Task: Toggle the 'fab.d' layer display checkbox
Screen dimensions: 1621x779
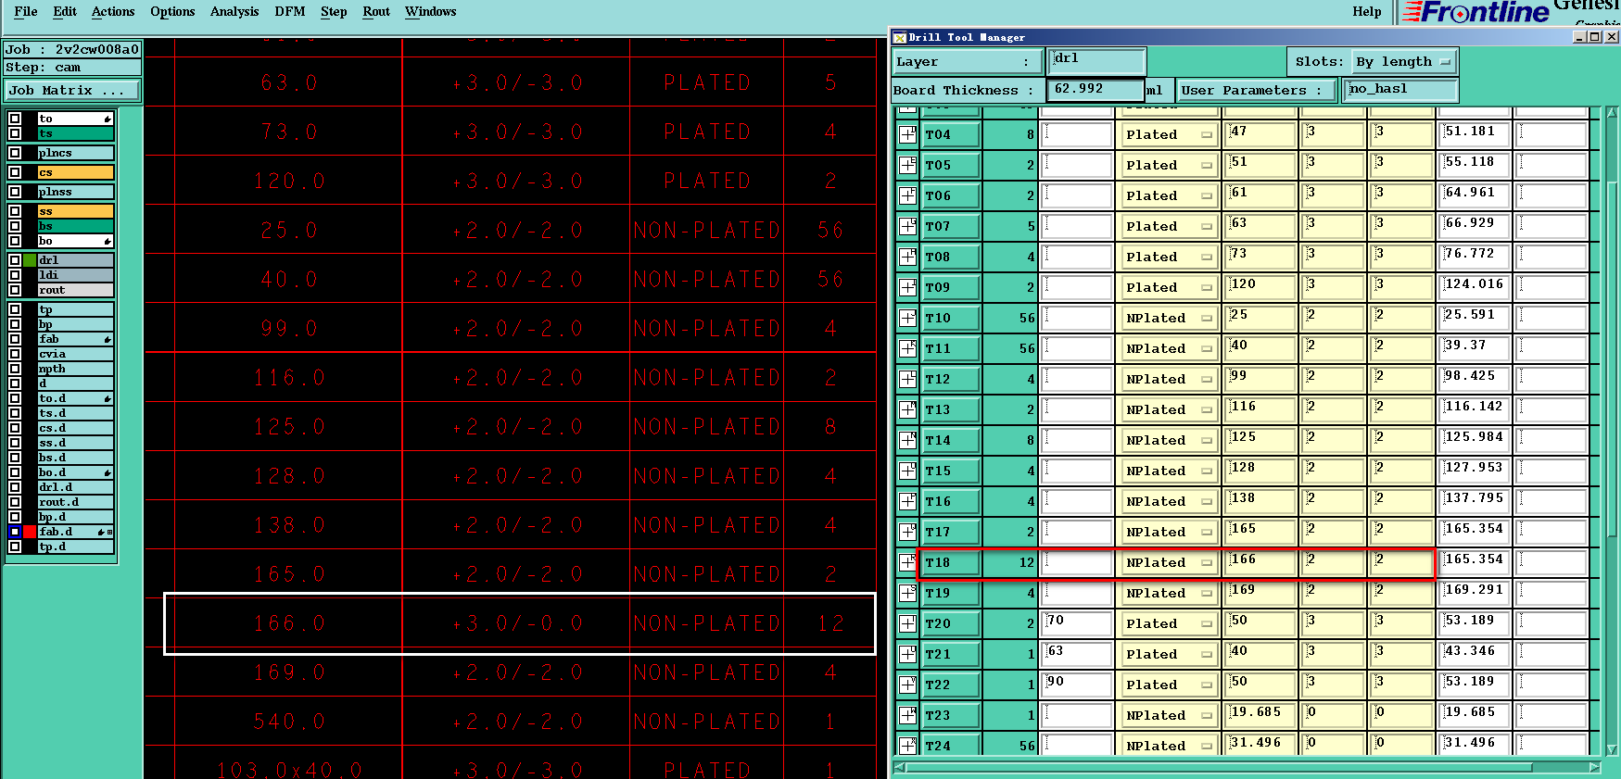Action: click(x=15, y=532)
